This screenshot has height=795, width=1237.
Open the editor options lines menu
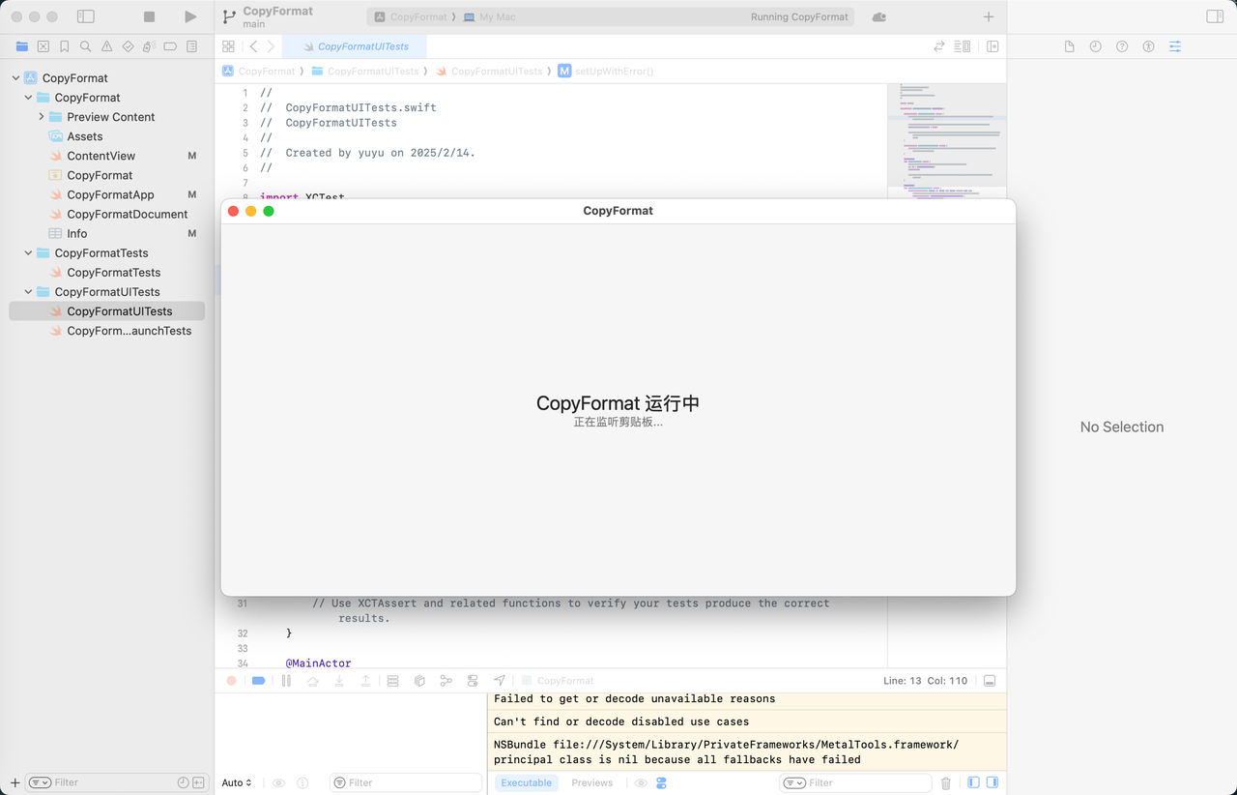pyautogui.click(x=963, y=46)
